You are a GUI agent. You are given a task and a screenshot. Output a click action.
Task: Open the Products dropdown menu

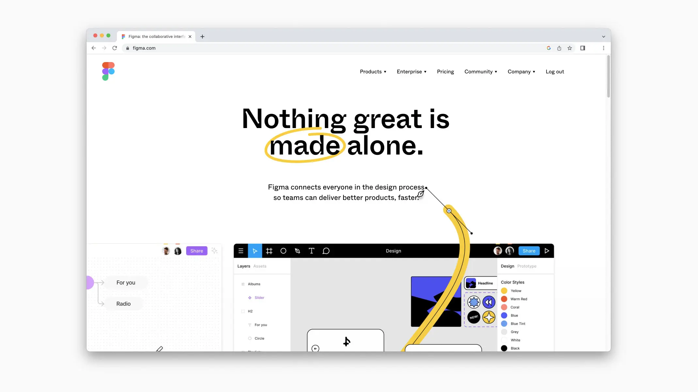(x=373, y=72)
